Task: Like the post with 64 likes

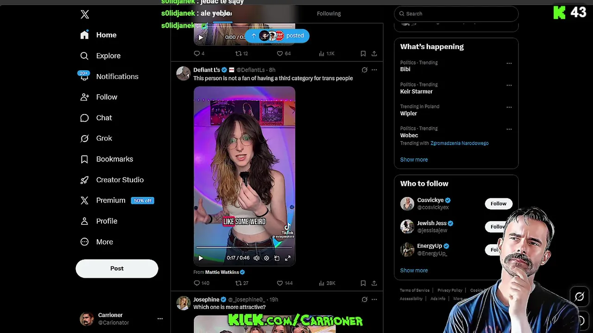Action: click(284, 54)
